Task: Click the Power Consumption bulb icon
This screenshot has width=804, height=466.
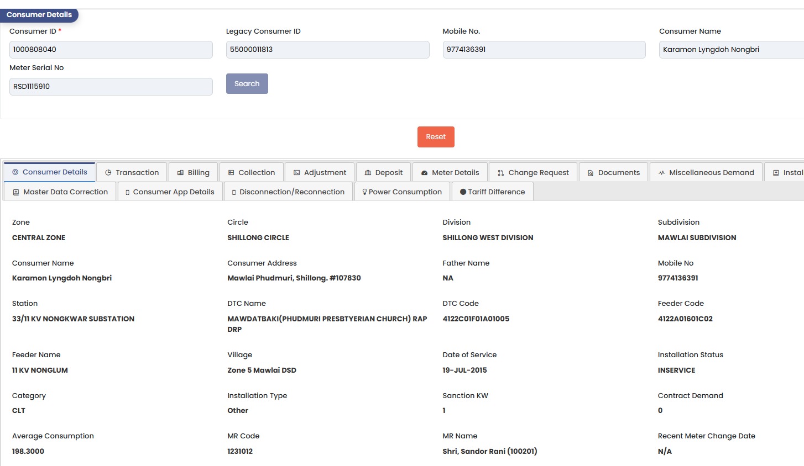Action: (364, 192)
